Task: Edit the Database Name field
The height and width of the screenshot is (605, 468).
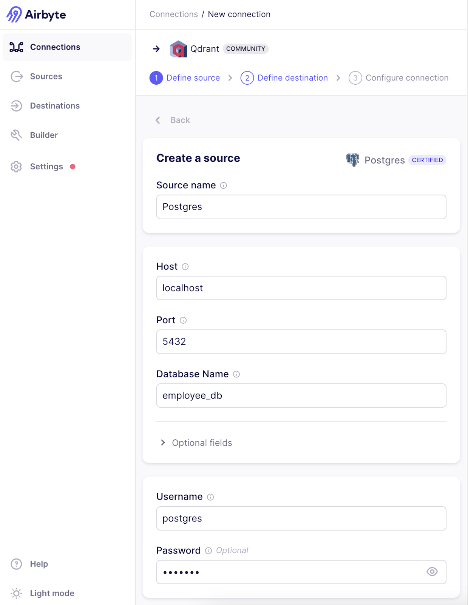Action: coord(301,396)
